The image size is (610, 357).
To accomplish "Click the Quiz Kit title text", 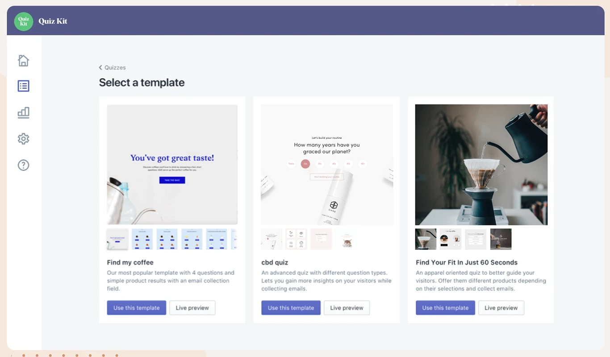I will click(x=53, y=21).
